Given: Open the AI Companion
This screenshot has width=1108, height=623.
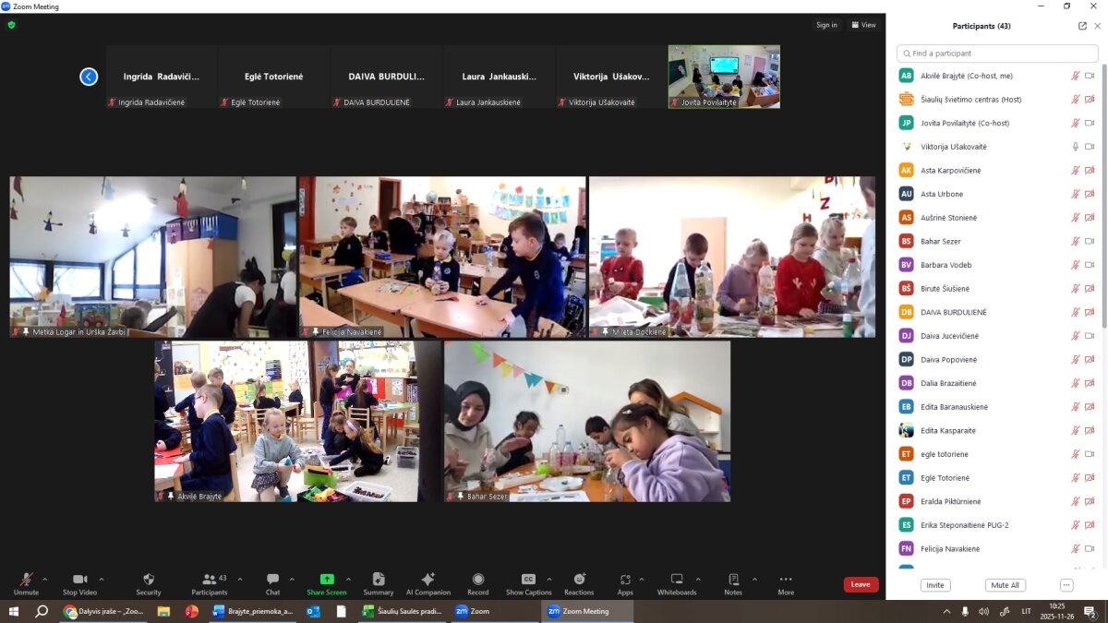Looking at the screenshot, I should pos(428,580).
